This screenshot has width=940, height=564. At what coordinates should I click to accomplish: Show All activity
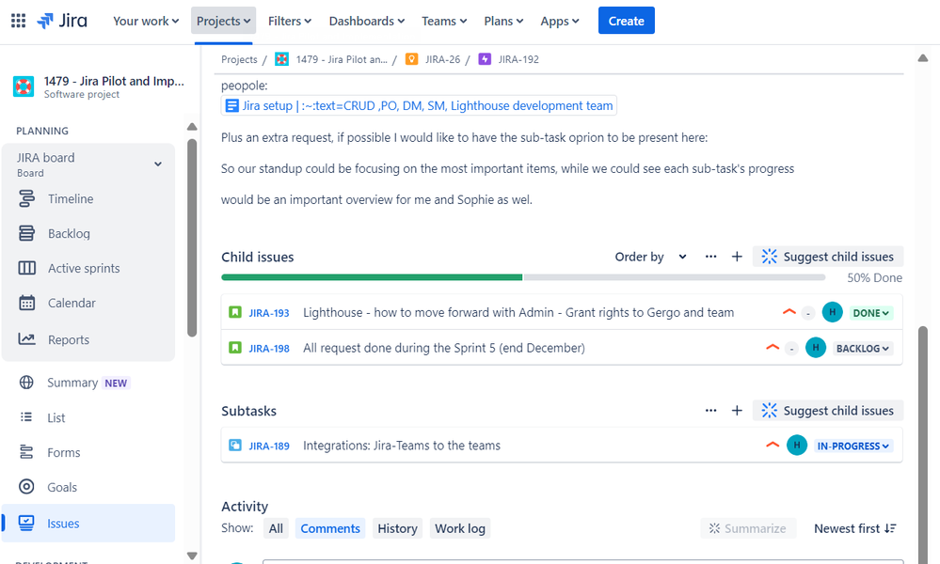coord(276,528)
